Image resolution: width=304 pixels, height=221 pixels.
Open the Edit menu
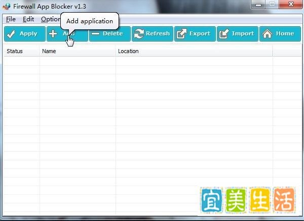[28, 19]
